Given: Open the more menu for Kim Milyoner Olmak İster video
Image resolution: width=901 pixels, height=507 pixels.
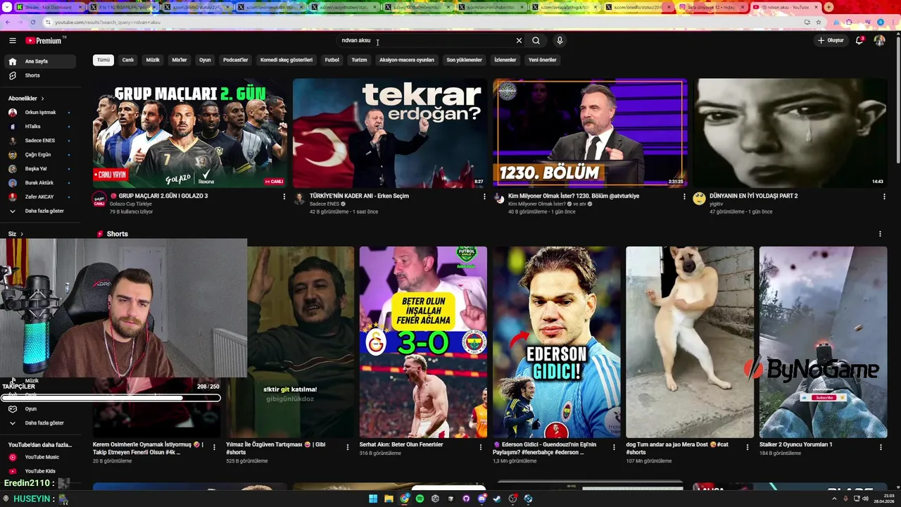Looking at the screenshot, I should click(684, 196).
